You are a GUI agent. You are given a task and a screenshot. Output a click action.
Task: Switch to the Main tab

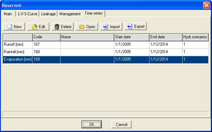point(8,14)
